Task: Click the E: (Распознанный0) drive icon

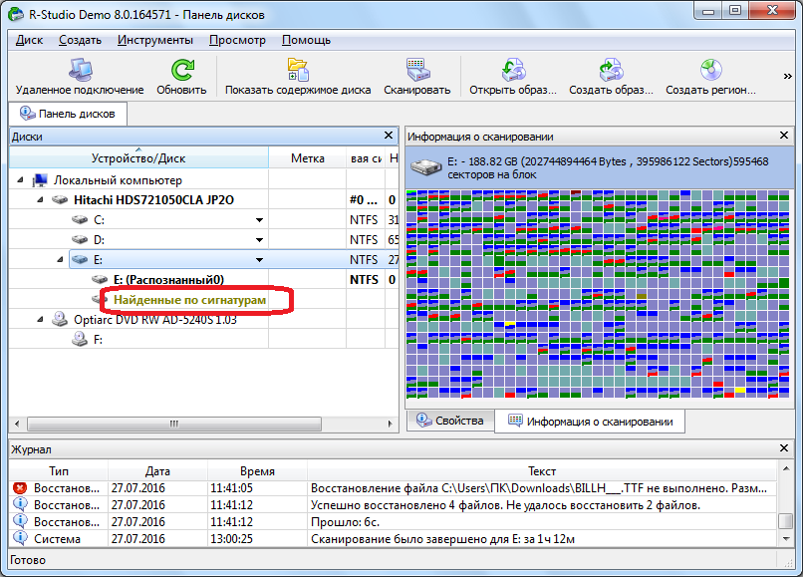Action: (100, 280)
